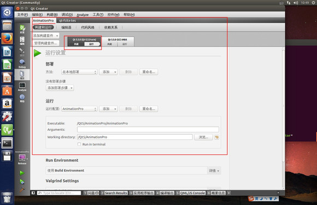Build project with the hammer icon

22,189
